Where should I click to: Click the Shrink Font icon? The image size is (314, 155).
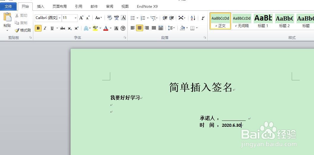[88, 18]
